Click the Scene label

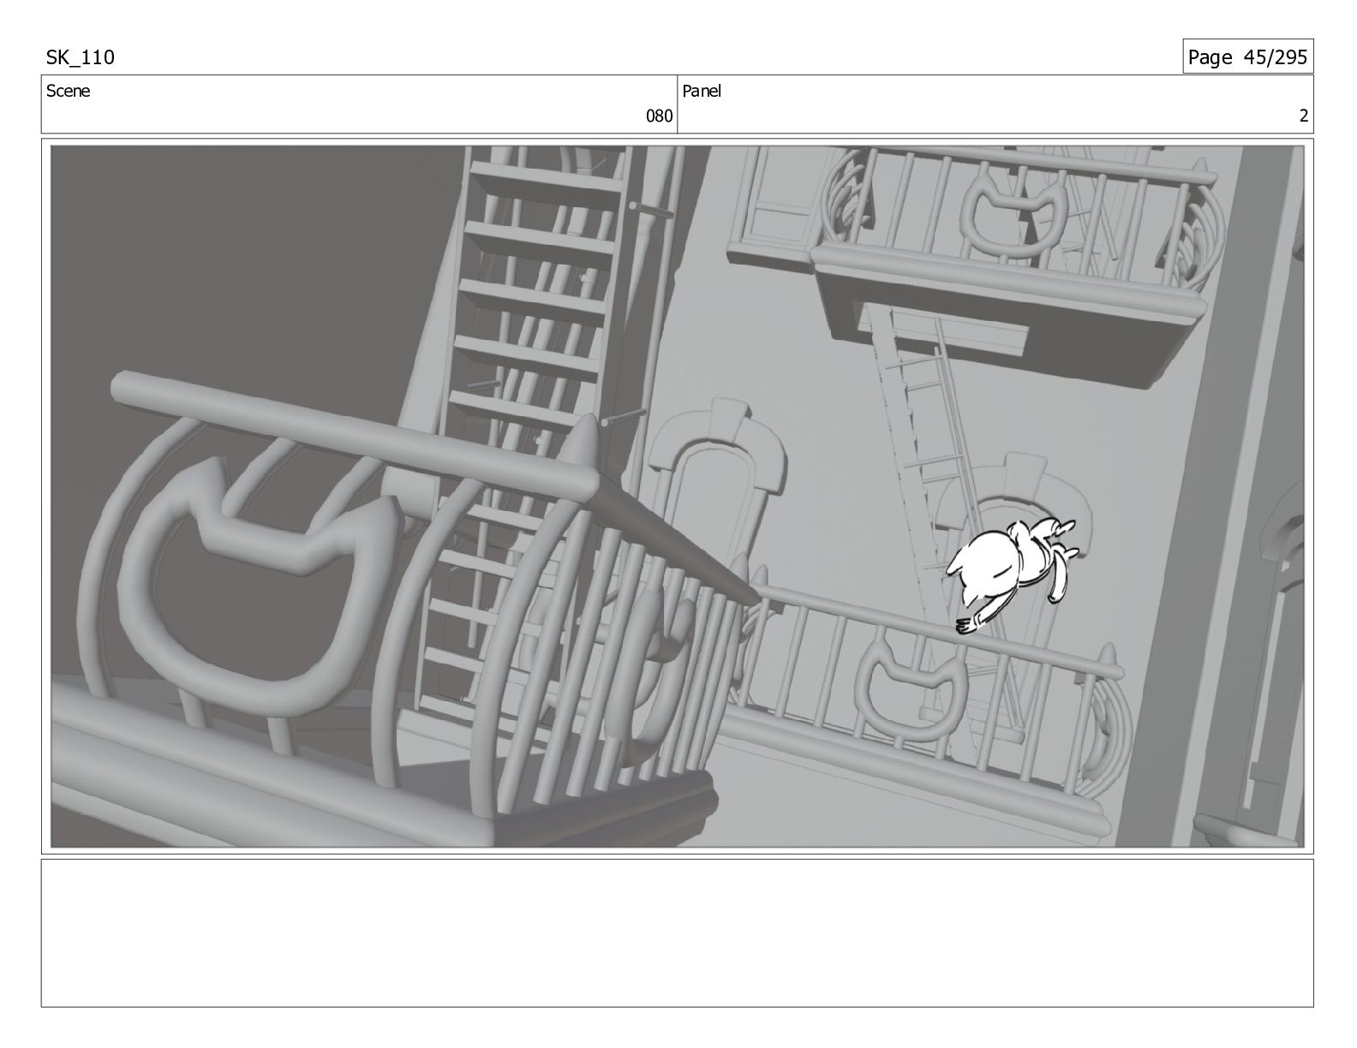click(x=68, y=91)
